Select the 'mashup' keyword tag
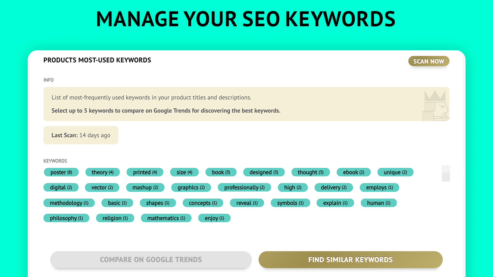 pos(145,187)
